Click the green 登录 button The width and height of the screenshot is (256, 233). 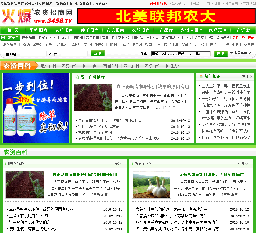click(x=98, y=53)
